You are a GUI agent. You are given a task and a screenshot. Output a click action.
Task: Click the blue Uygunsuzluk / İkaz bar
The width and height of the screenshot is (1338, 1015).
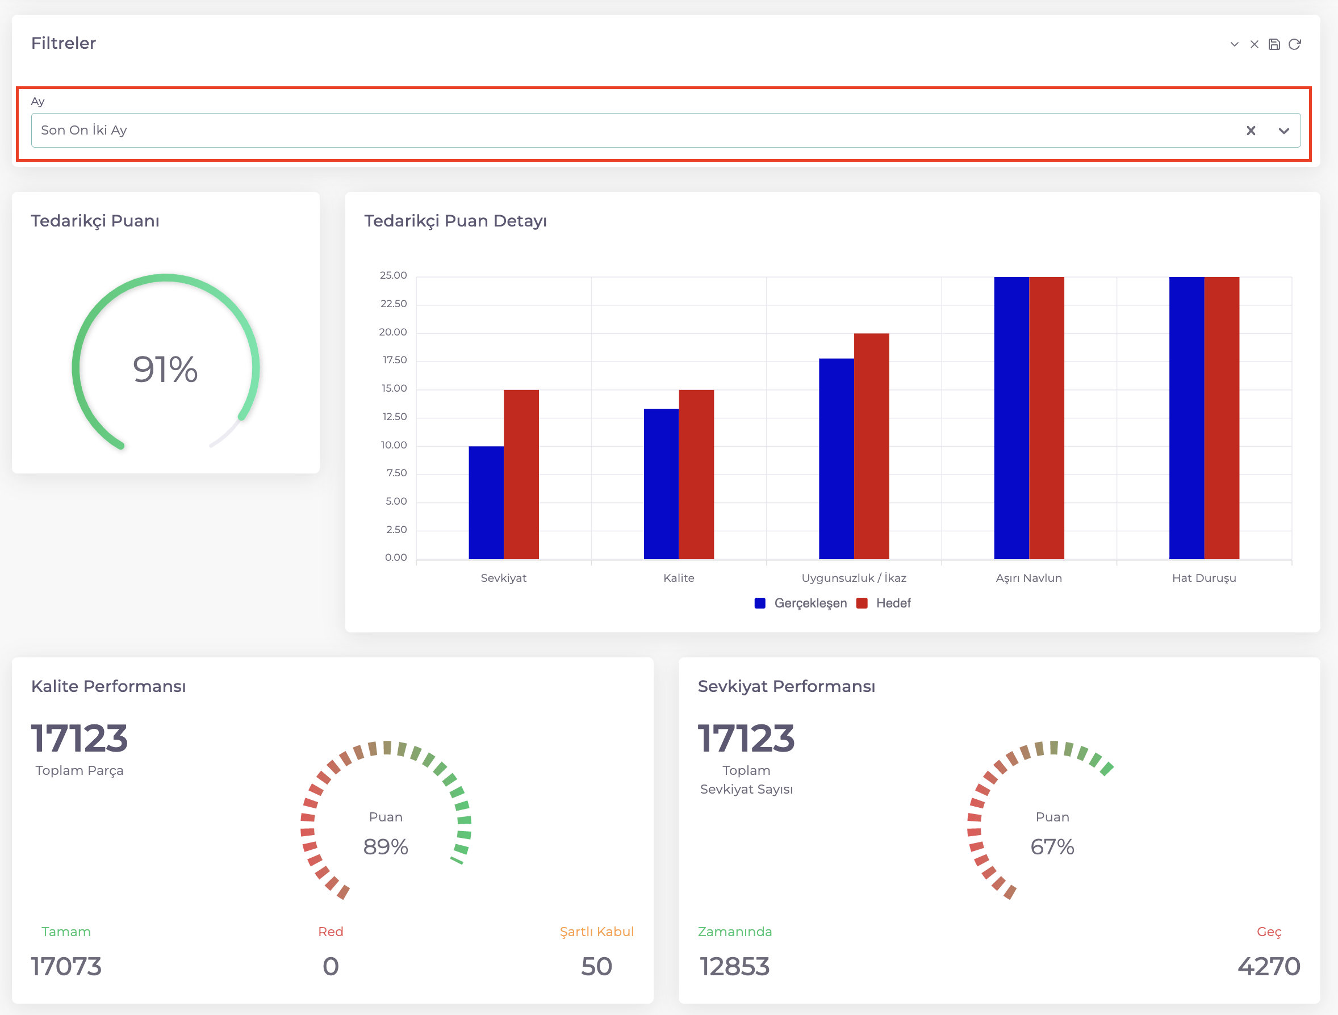(x=836, y=459)
